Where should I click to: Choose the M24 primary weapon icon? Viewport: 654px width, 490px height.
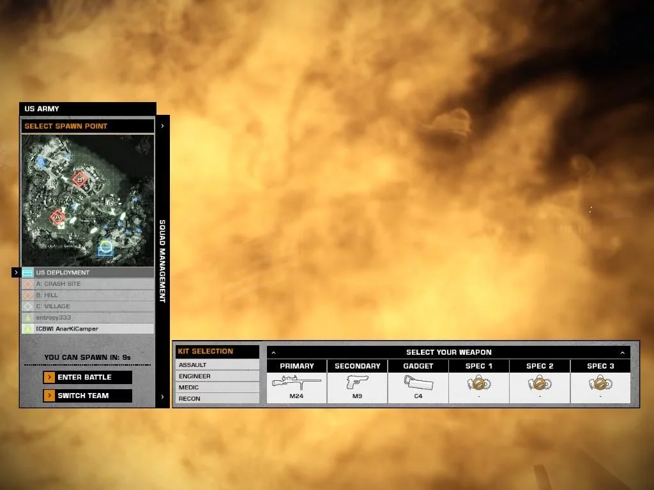tap(296, 383)
